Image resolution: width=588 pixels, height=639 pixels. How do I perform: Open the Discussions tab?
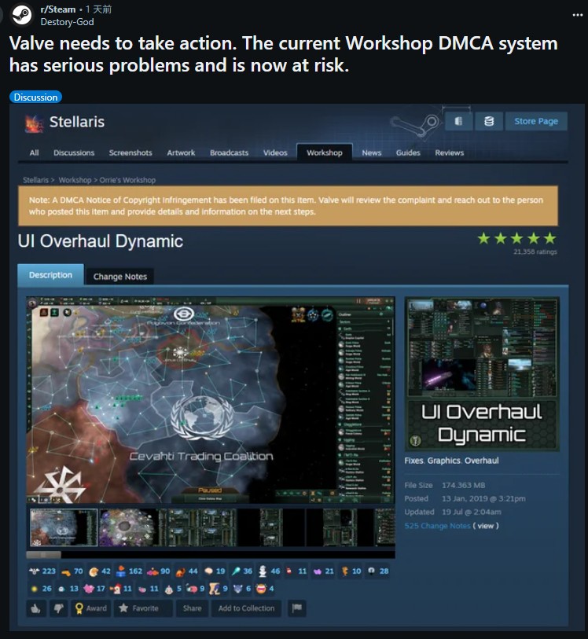(74, 152)
